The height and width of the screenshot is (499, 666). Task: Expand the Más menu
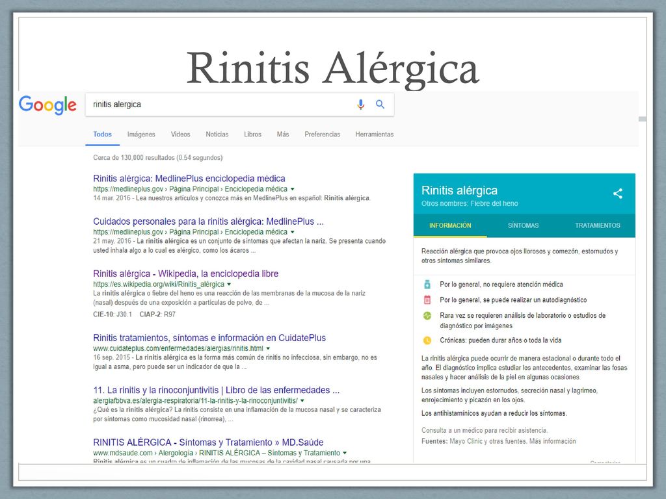click(x=283, y=134)
